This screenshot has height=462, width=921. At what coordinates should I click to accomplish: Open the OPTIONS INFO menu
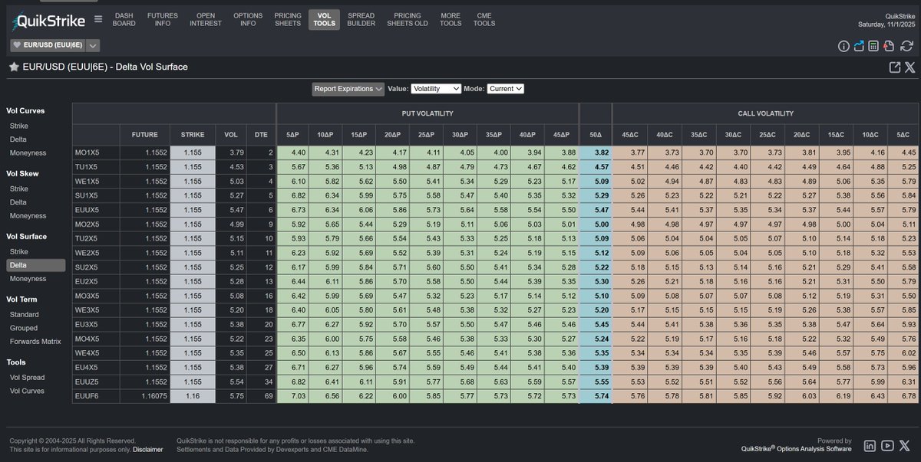point(248,19)
